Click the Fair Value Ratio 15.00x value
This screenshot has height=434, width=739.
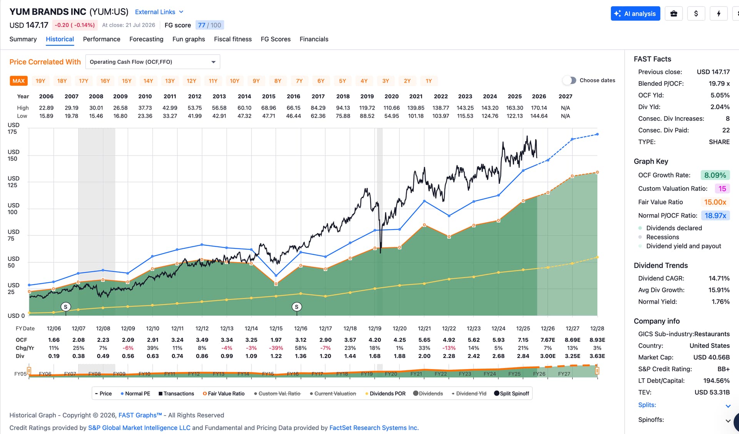715,202
